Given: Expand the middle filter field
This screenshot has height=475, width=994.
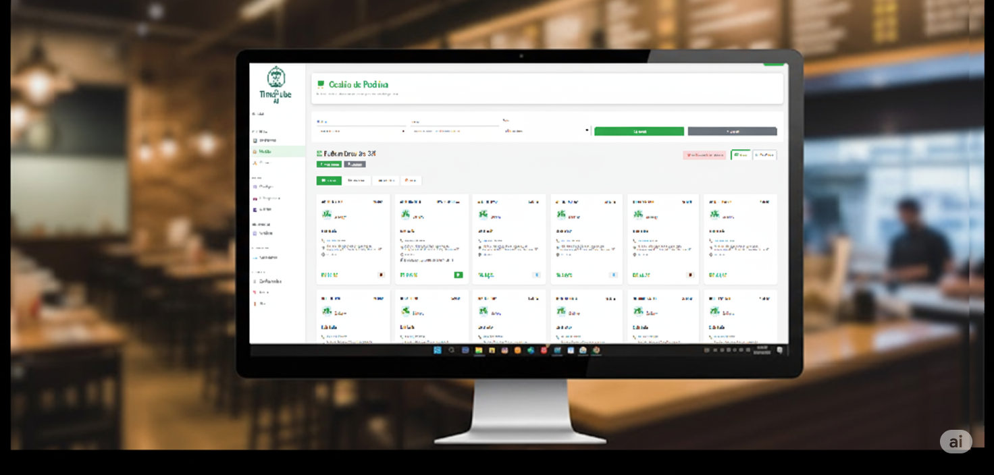Looking at the screenshot, I should [x=454, y=131].
